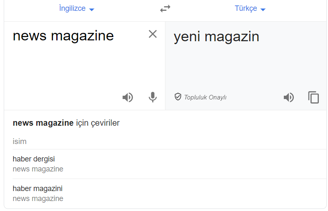Click the 'news magazine için çeviriler' heading
Screen dimensions: 328x211
[x=66, y=123]
